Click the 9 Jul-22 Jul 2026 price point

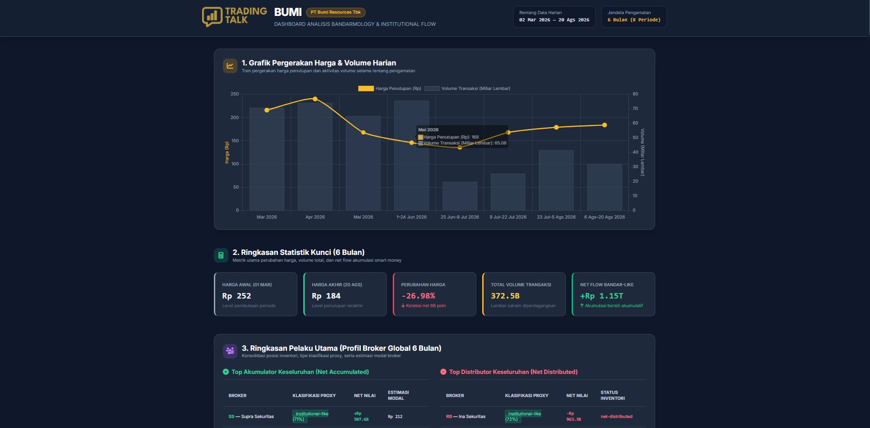[508, 133]
